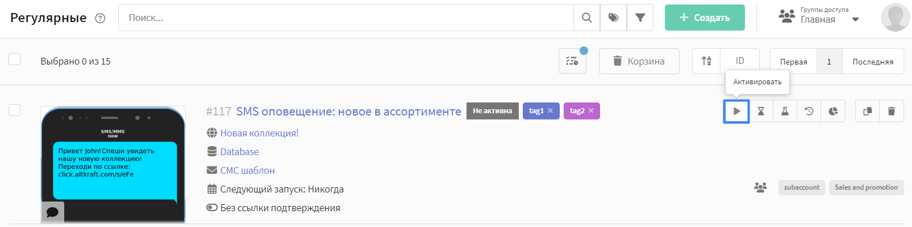Delete campaign #117 with trash icon
Viewport: 912px width, 227px height.
(x=892, y=111)
